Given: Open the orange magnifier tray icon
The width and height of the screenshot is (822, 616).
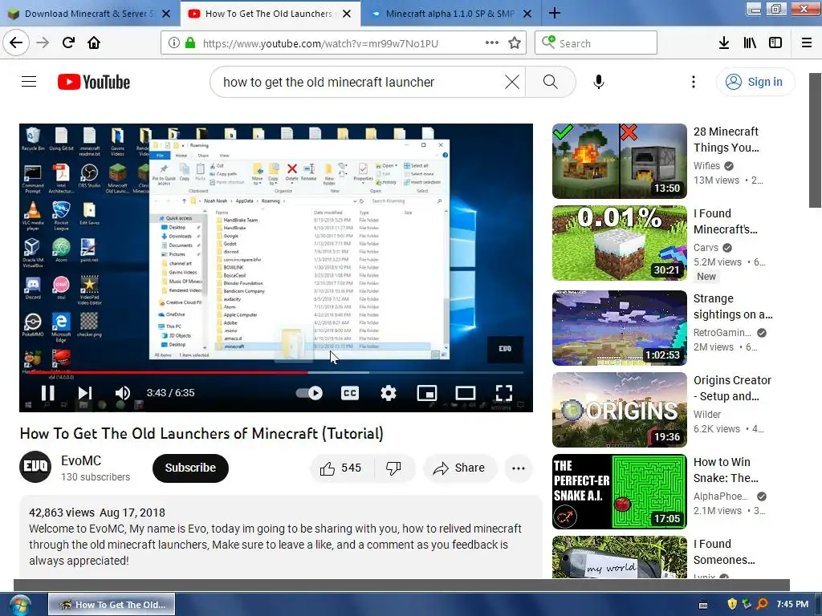Looking at the screenshot, I should (x=762, y=604).
